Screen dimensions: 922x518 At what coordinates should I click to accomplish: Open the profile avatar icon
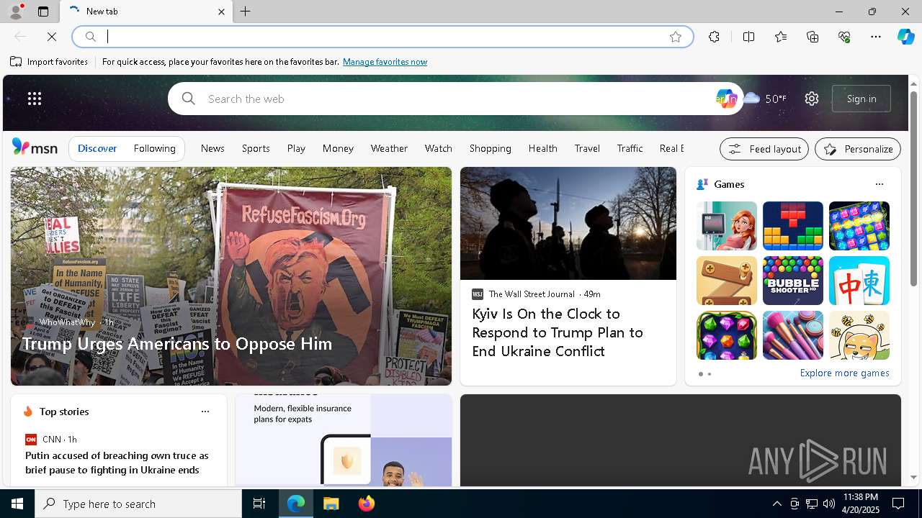(x=15, y=12)
